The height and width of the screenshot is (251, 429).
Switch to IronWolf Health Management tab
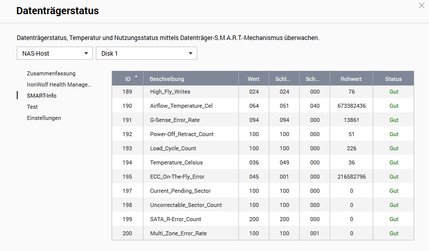point(59,85)
